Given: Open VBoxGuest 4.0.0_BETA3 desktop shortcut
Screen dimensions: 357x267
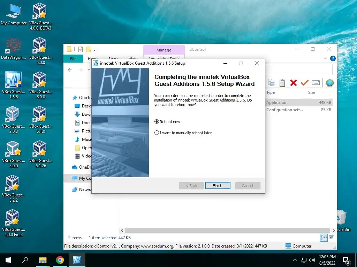Looking at the screenshot, I should (40, 16).
